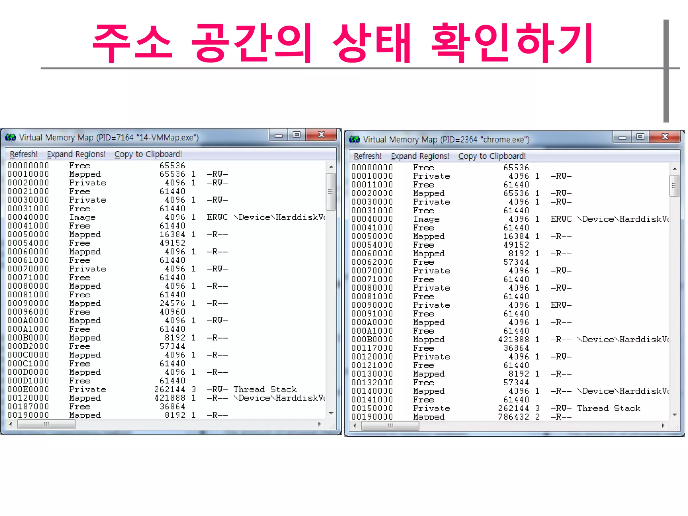Click scroll right arrow in chrome.exe window
The width and height of the screenshot is (688, 516).
663,426
